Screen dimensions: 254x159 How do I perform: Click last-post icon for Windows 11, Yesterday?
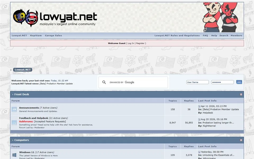pos(199,152)
